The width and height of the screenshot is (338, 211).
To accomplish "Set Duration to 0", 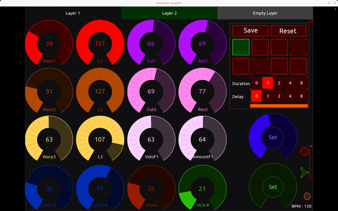I will pos(256,83).
